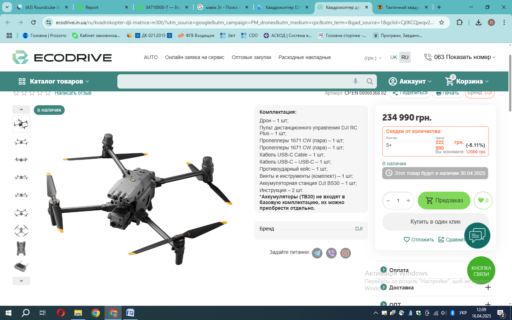Open Расходные накладные link
The width and height of the screenshot is (512, 320).
pyautogui.click(x=305, y=57)
